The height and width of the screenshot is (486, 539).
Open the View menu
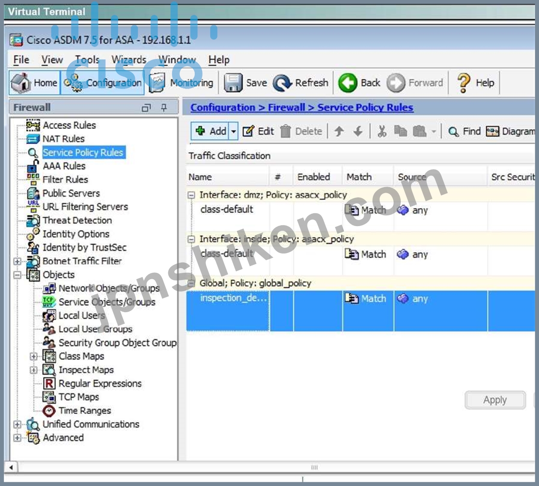[52, 60]
